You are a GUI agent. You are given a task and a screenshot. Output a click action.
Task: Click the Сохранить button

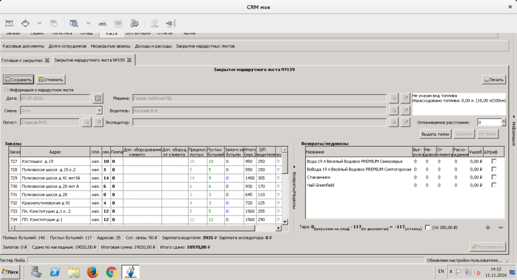(19, 79)
